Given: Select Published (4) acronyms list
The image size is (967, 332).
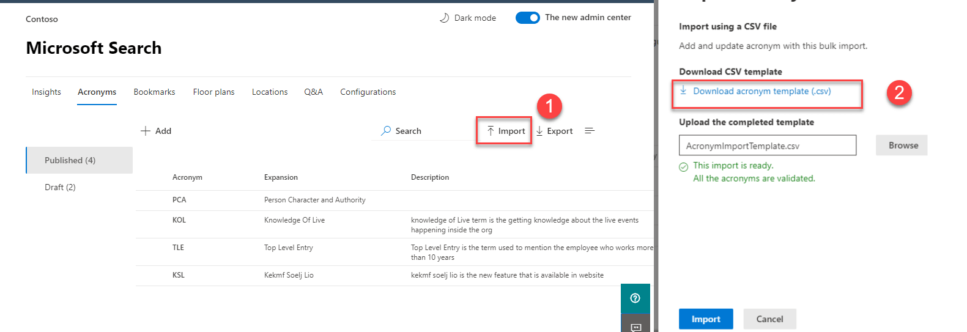Looking at the screenshot, I should (x=70, y=160).
